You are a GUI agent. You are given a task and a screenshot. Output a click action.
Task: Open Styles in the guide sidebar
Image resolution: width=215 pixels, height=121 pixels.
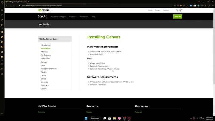(x=43, y=79)
